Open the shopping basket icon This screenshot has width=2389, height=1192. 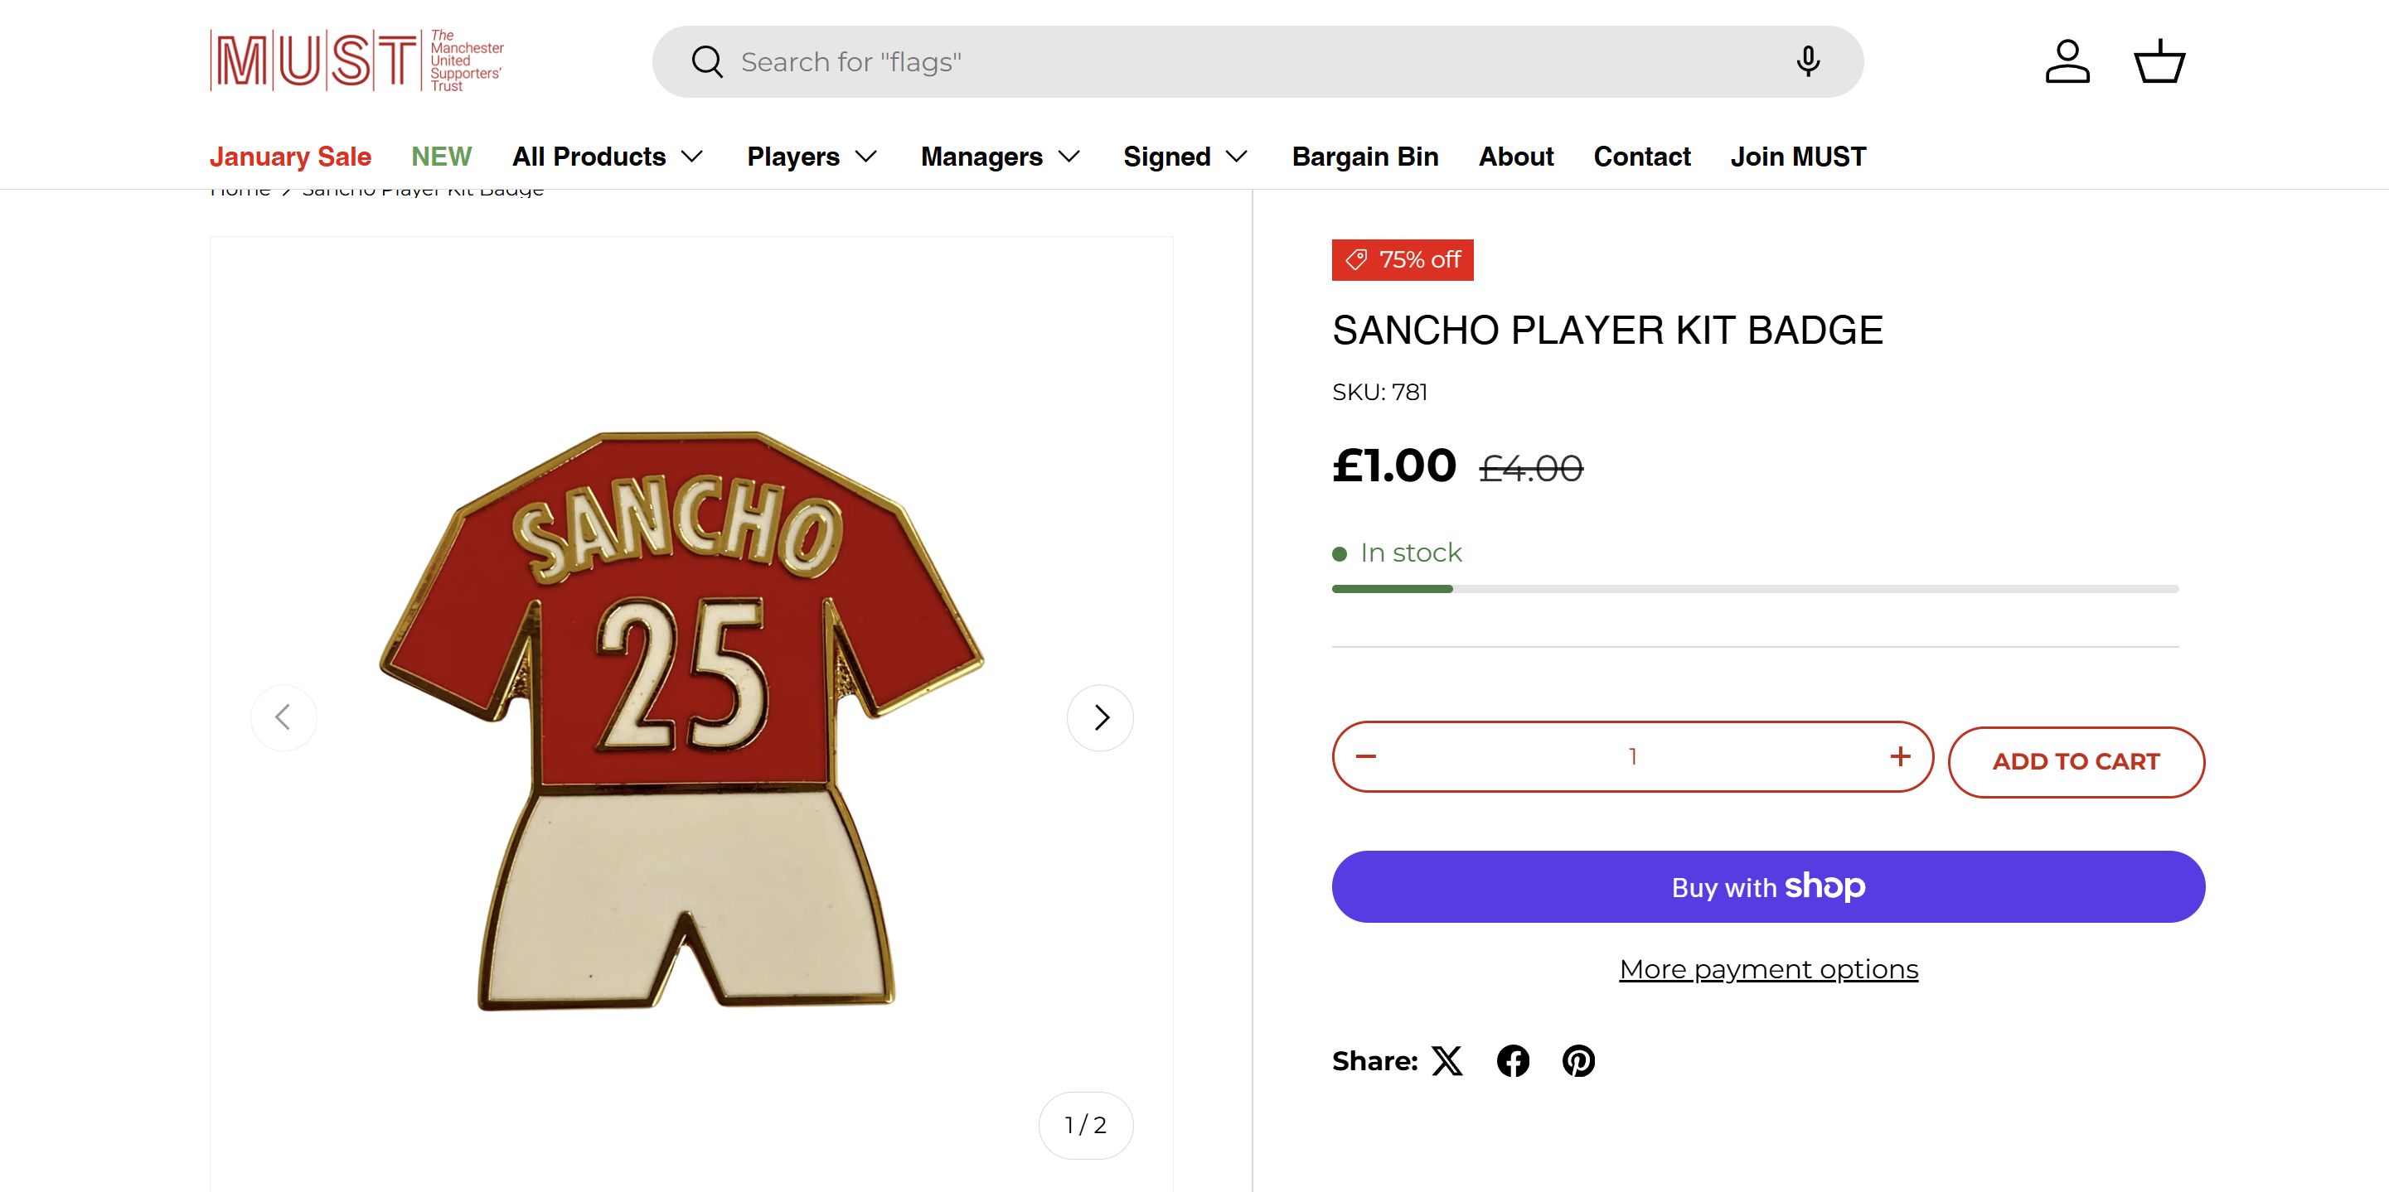coord(2159,61)
